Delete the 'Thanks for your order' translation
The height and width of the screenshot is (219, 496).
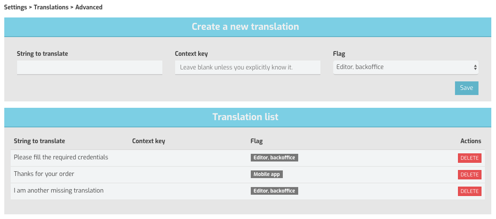470,175
